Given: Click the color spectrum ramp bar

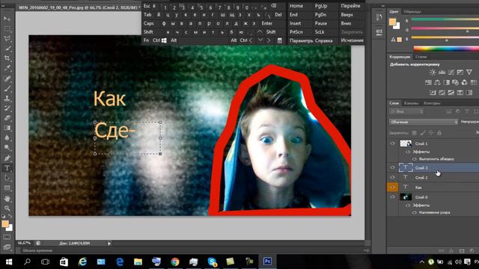Looking at the screenshot, I should coord(446,48).
